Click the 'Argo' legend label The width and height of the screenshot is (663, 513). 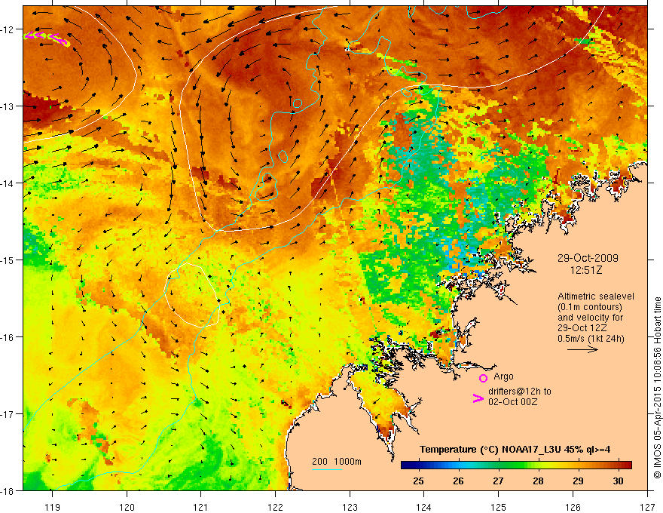503,376
